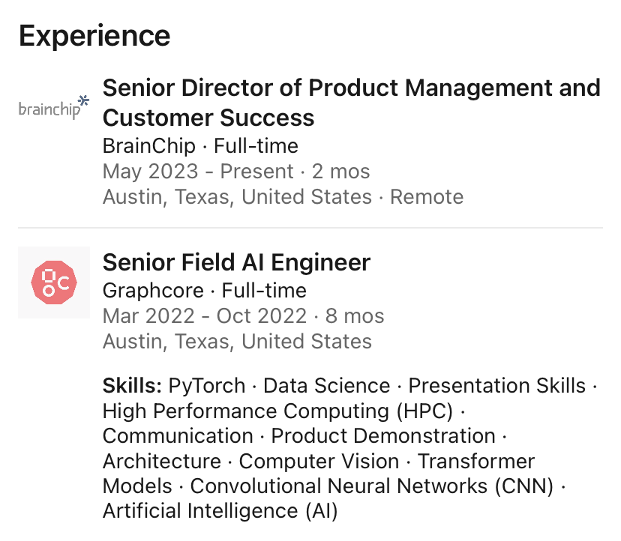The image size is (621, 541).
Task: Select the Artificial Intelligence (AI) skill
Action: pyautogui.click(x=220, y=511)
